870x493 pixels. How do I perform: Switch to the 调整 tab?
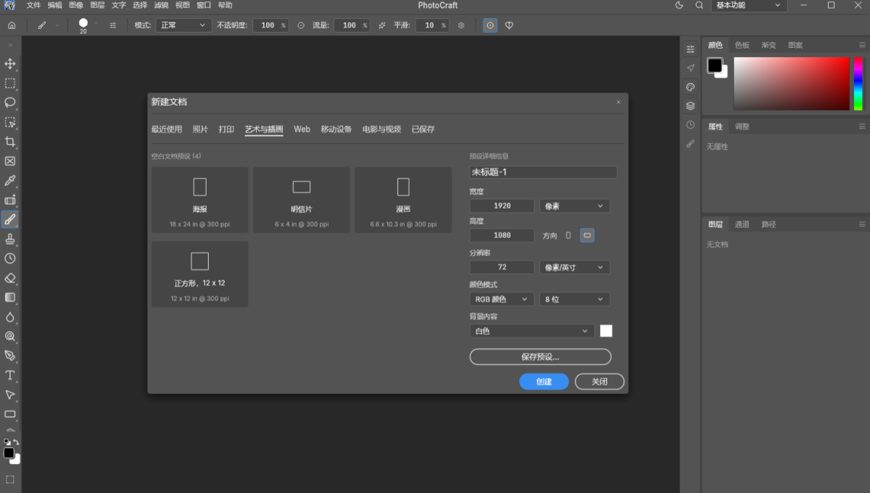pyautogui.click(x=742, y=127)
